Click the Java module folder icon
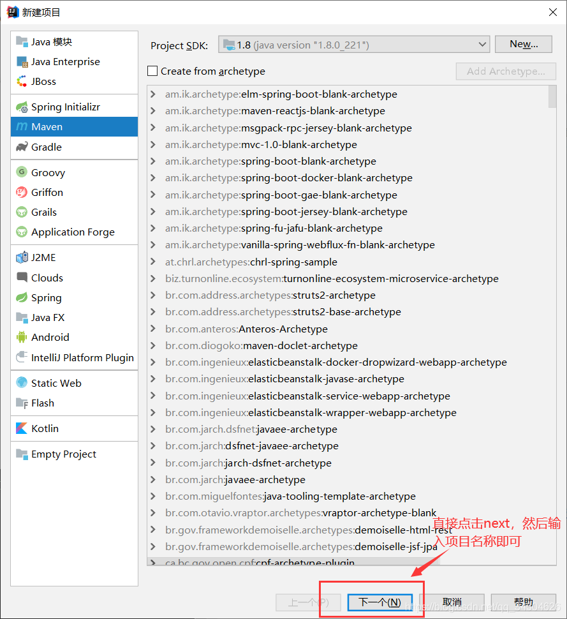 [x=22, y=41]
